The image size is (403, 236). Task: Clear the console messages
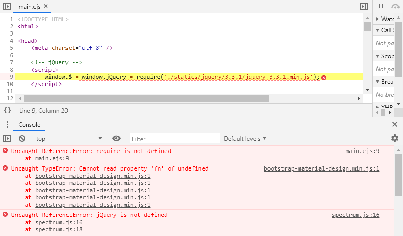22,138
